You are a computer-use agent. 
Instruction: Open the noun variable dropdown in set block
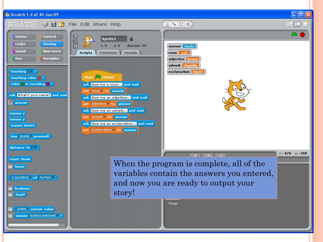coord(97,91)
